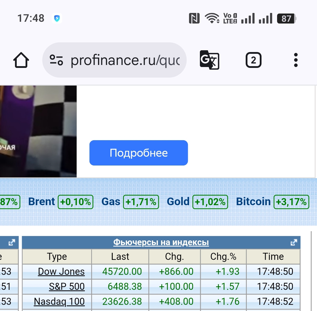Select Brent in the ticker strip
This screenshot has width=317, height=311.
tap(42, 202)
